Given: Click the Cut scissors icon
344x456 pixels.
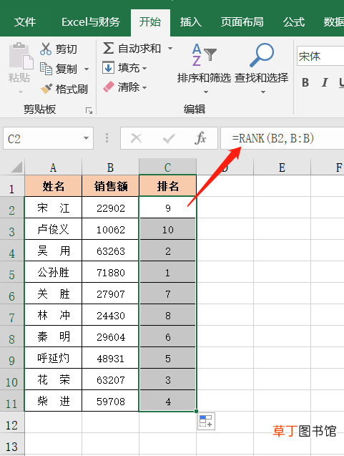Looking at the screenshot, I should point(46,49).
